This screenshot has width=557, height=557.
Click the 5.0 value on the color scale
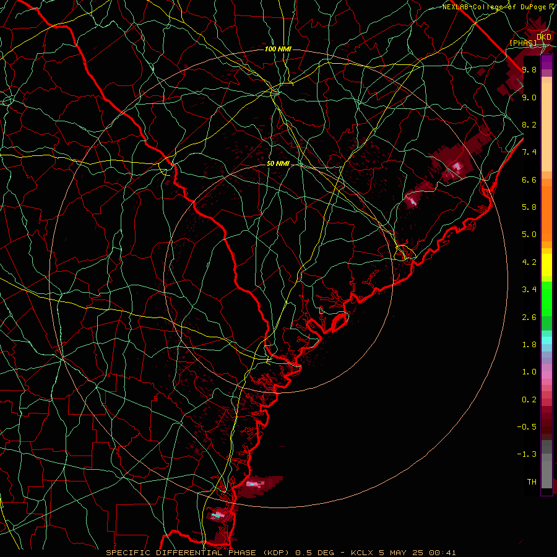[x=529, y=235]
